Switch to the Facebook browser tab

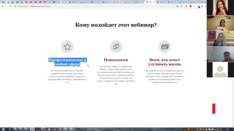click(54, 2)
